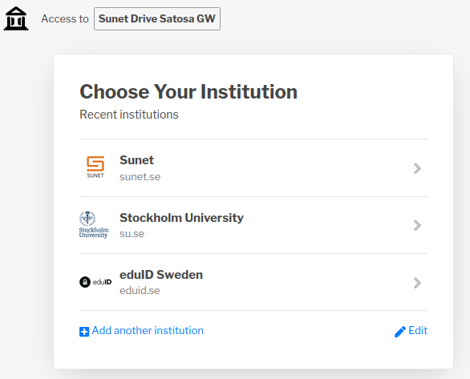
Task: Click the Recent institutions subtitle
Action: pyautogui.click(x=129, y=115)
